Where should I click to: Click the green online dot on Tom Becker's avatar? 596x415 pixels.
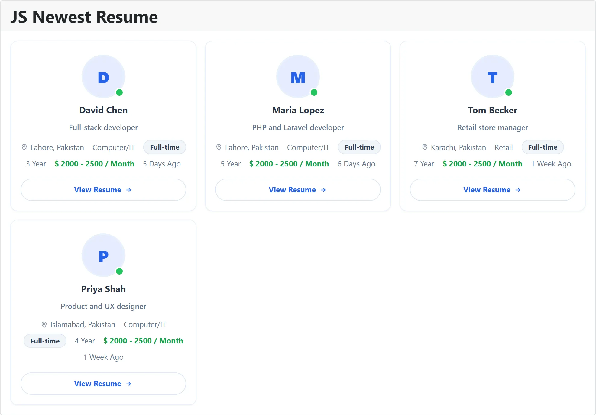pos(509,92)
